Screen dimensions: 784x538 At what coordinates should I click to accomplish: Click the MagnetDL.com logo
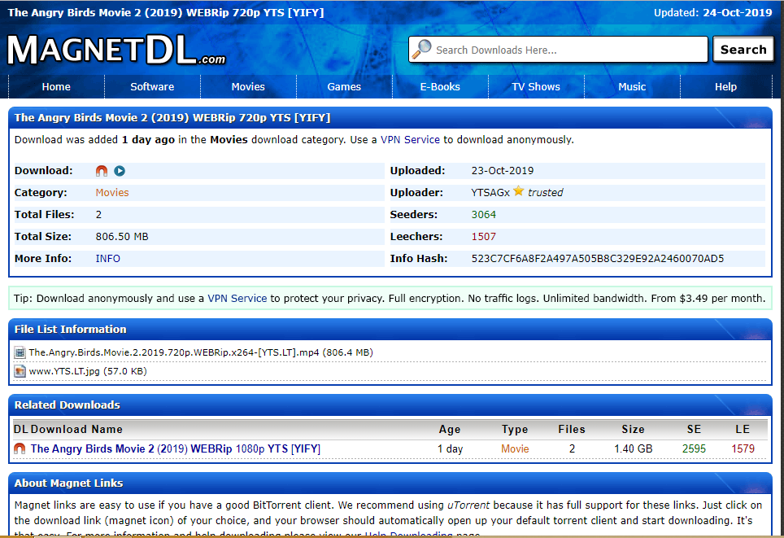tap(116, 50)
